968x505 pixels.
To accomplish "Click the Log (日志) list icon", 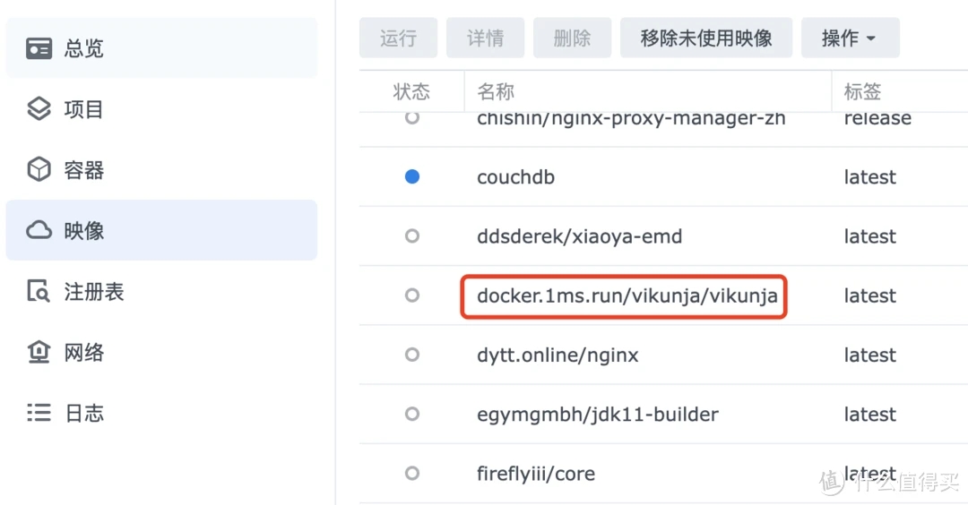I will [x=39, y=413].
